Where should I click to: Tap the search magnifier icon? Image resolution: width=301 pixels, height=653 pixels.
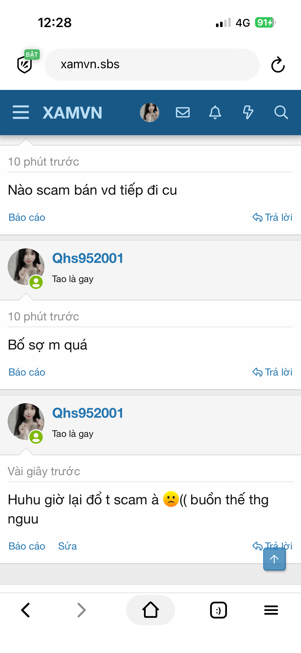[x=281, y=112]
